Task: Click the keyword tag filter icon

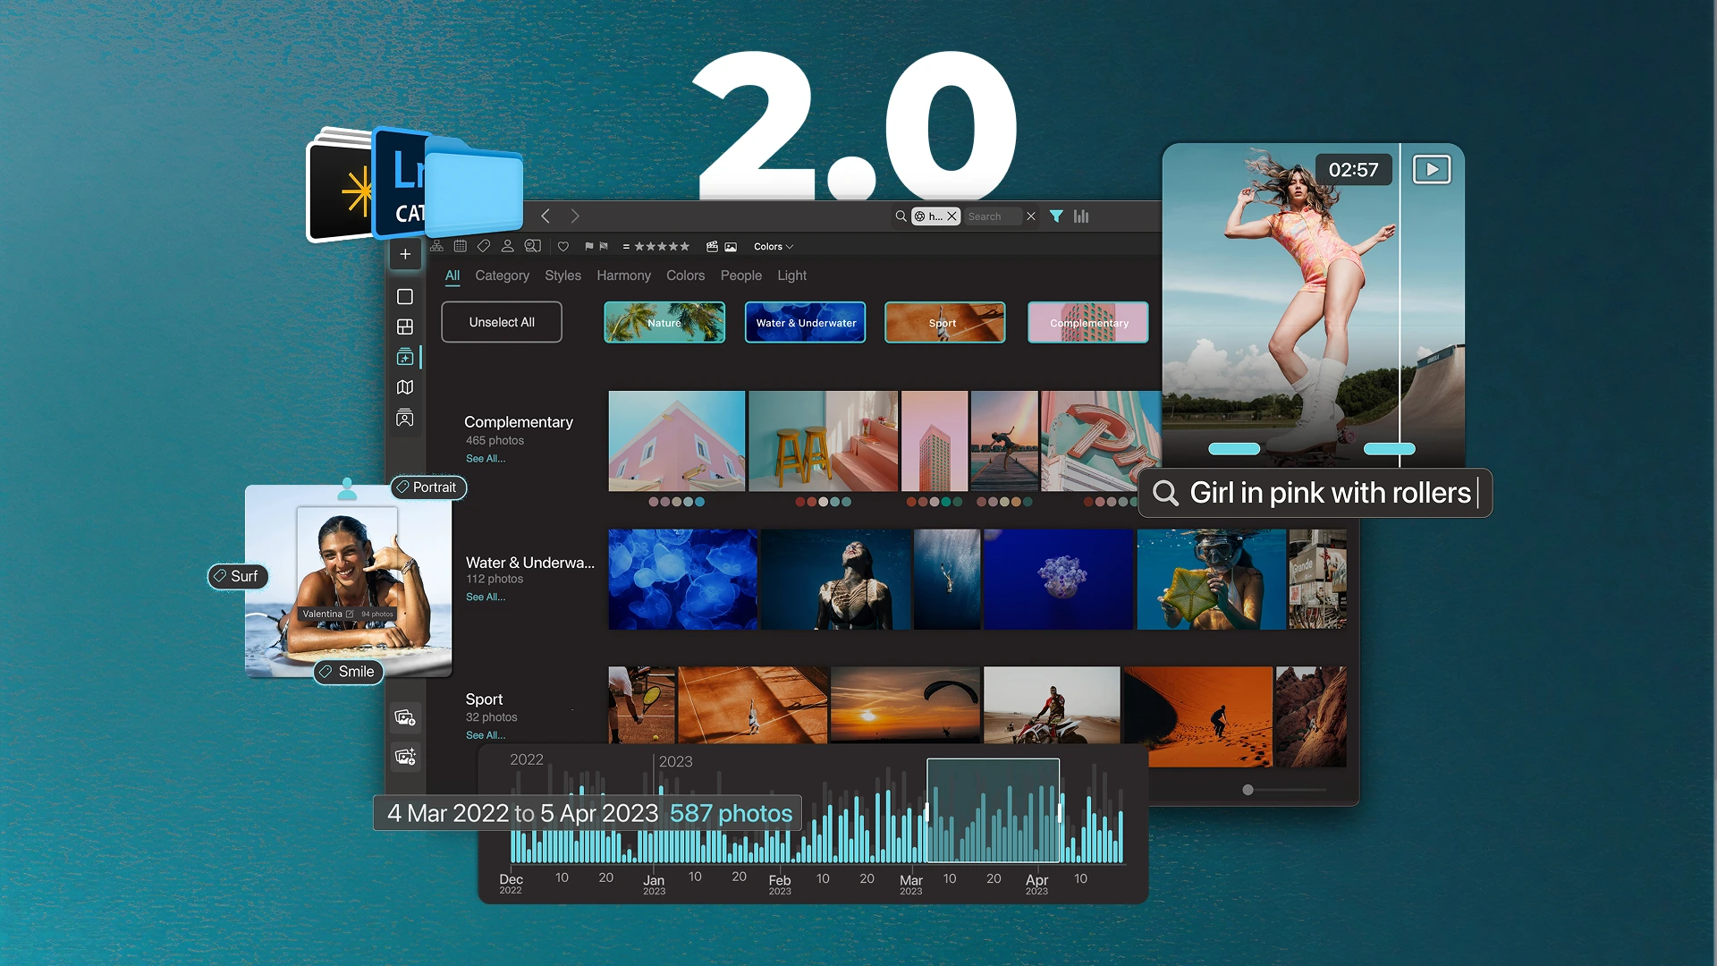Action: tap(484, 246)
